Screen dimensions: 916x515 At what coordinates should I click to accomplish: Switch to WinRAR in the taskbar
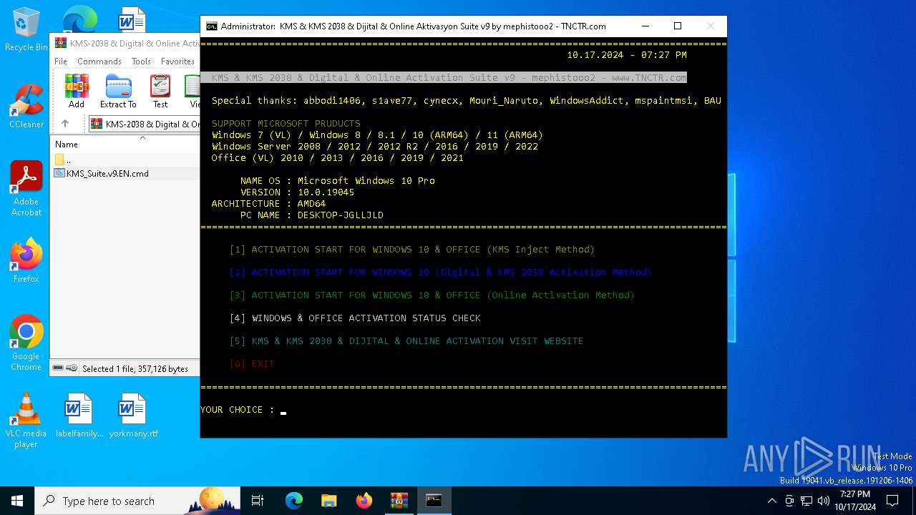coord(399,501)
